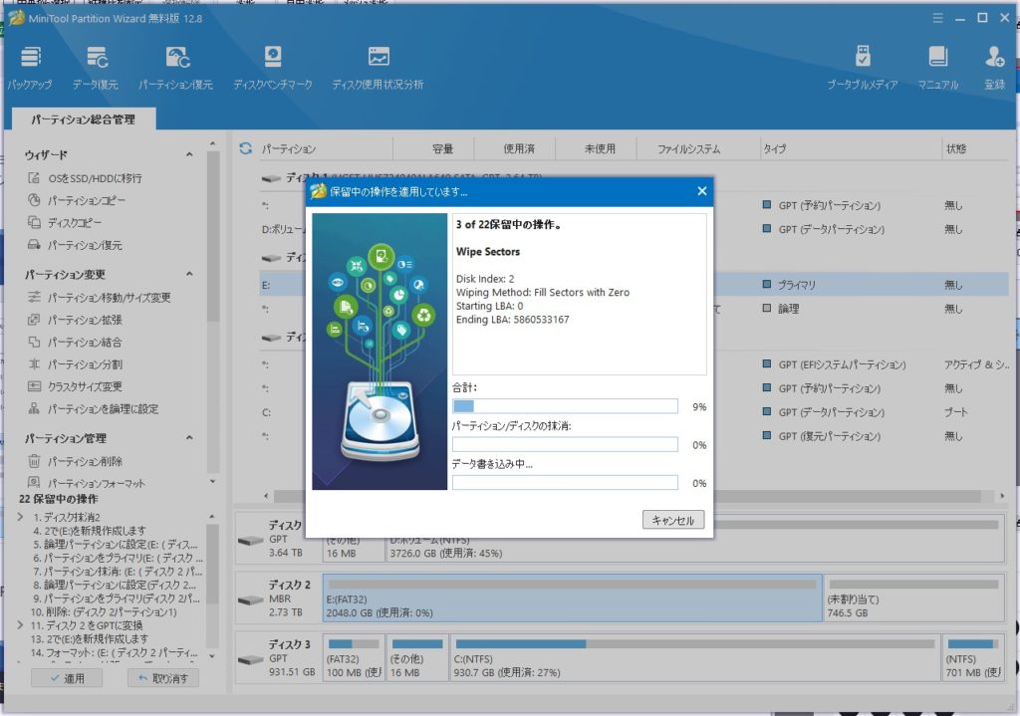Click the refresh icon beside パーティション header
1020x716 pixels.
(x=246, y=148)
